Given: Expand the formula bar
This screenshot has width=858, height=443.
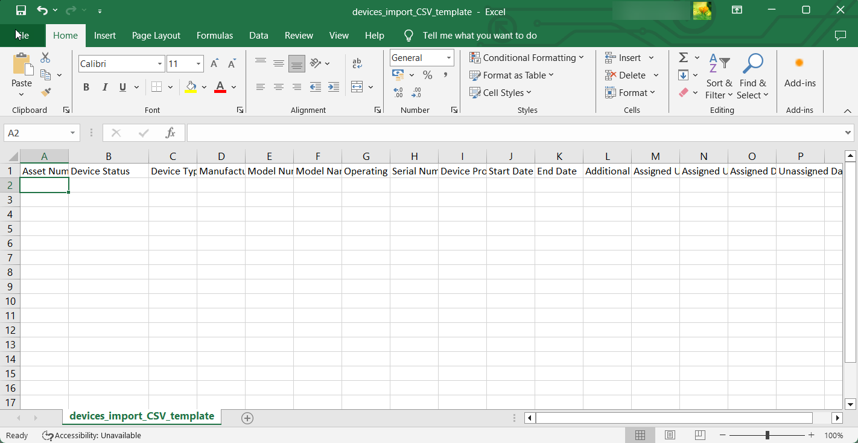Looking at the screenshot, I should pyautogui.click(x=848, y=133).
